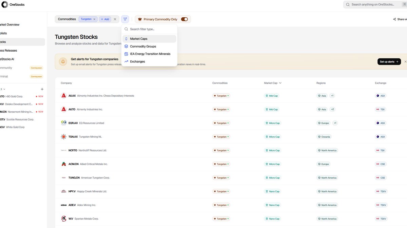Viewport: 407px width, 228px height.
Task: Click Micro Cap badge for TGN.AX
Action: 273,137
